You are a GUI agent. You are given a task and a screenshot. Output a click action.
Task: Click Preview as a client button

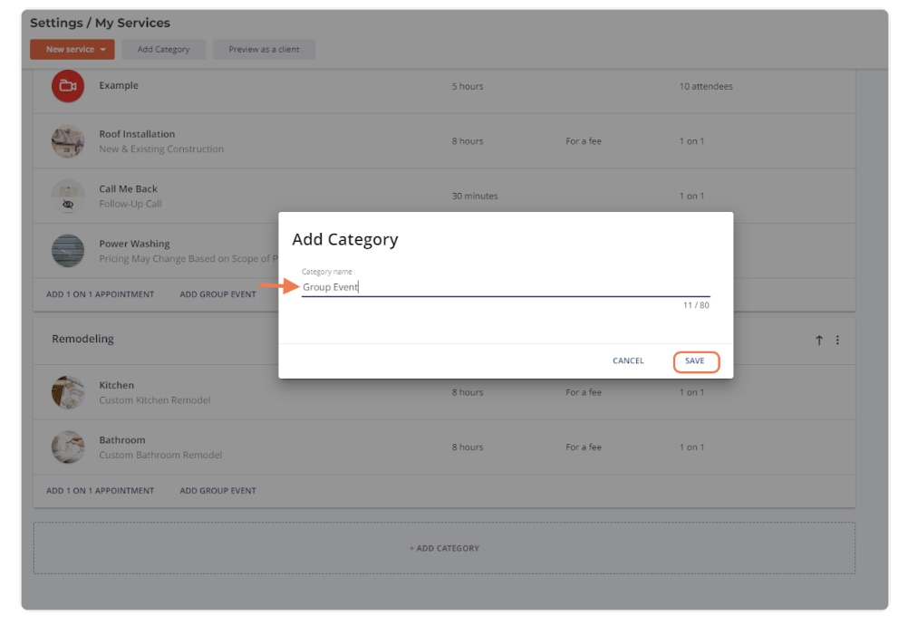pos(264,50)
